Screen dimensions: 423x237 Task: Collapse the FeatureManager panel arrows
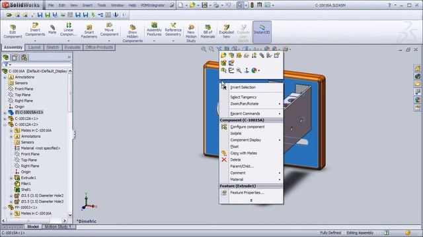pos(69,57)
